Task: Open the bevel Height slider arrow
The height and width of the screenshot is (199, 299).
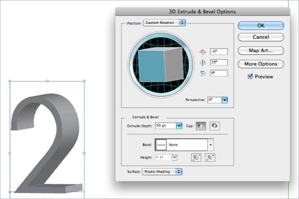Action: [175, 157]
